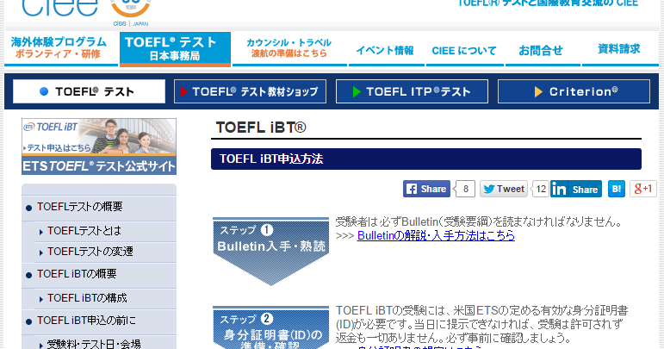Image resolution: width=664 pixels, height=349 pixels.
Task: Click the red triangle beside 教材ショップ
Action: point(183,91)
